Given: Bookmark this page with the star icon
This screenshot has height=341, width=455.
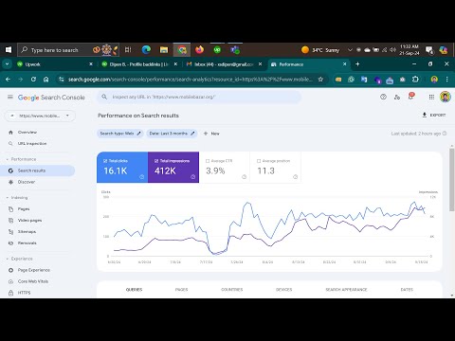Looking at the screenshot, I should click(320, 80).
